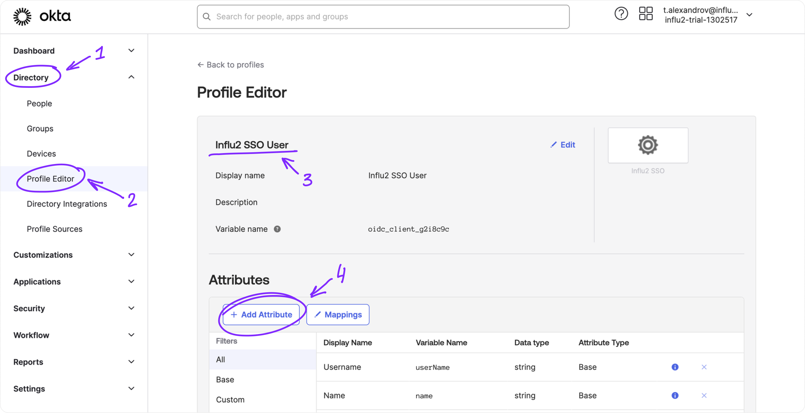Expand the Settings chevron
The height and width of the screenshot is (413, 805).
point(132,389)
